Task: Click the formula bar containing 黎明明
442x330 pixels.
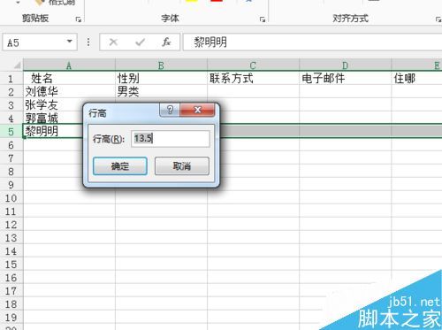Action: tap(312, 42)
